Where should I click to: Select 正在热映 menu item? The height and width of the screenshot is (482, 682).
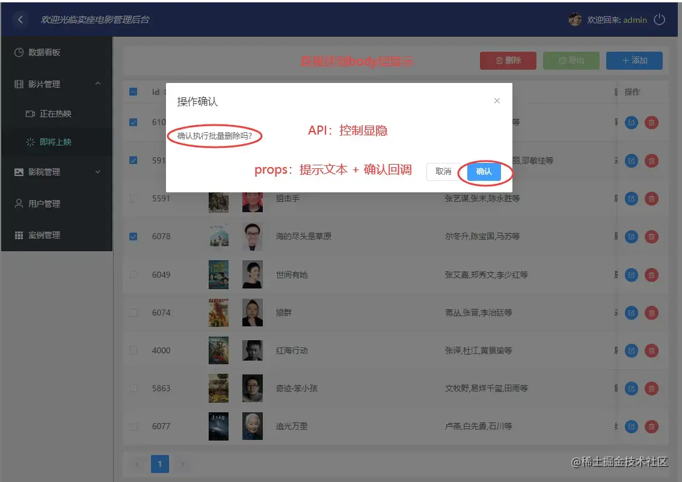point(57,114)
